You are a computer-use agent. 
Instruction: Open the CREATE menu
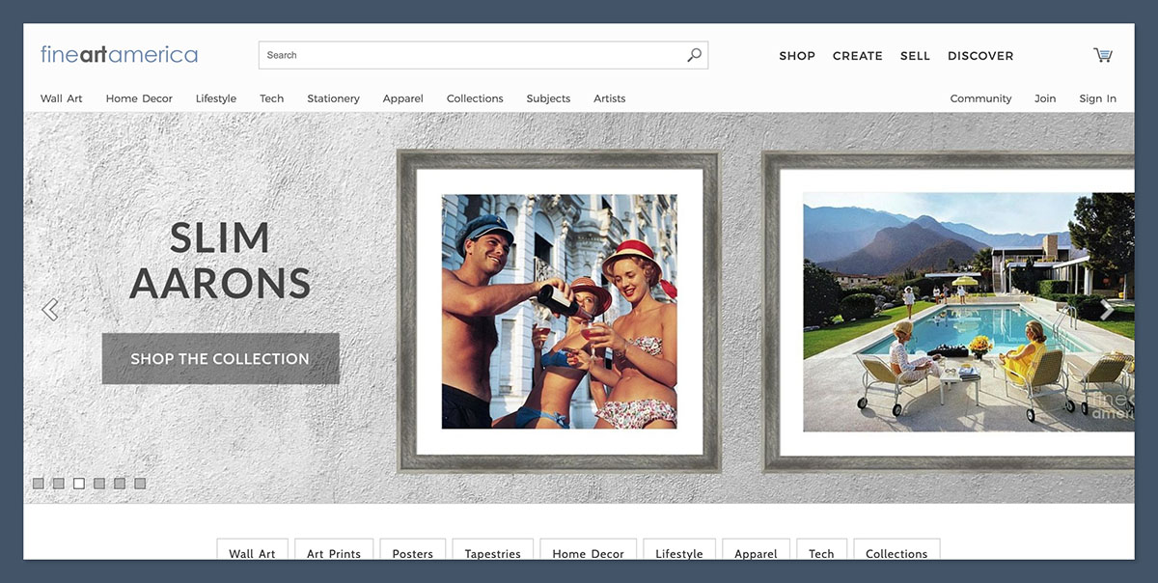coord(858,56)
